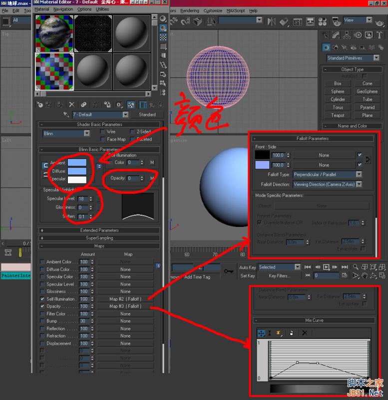Disable the Opacity map checkbox
Viewport: 388px width, 400px height.
42,306
